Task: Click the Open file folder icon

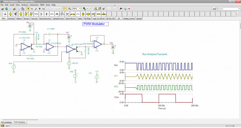Action: click(x=3, y=9)
